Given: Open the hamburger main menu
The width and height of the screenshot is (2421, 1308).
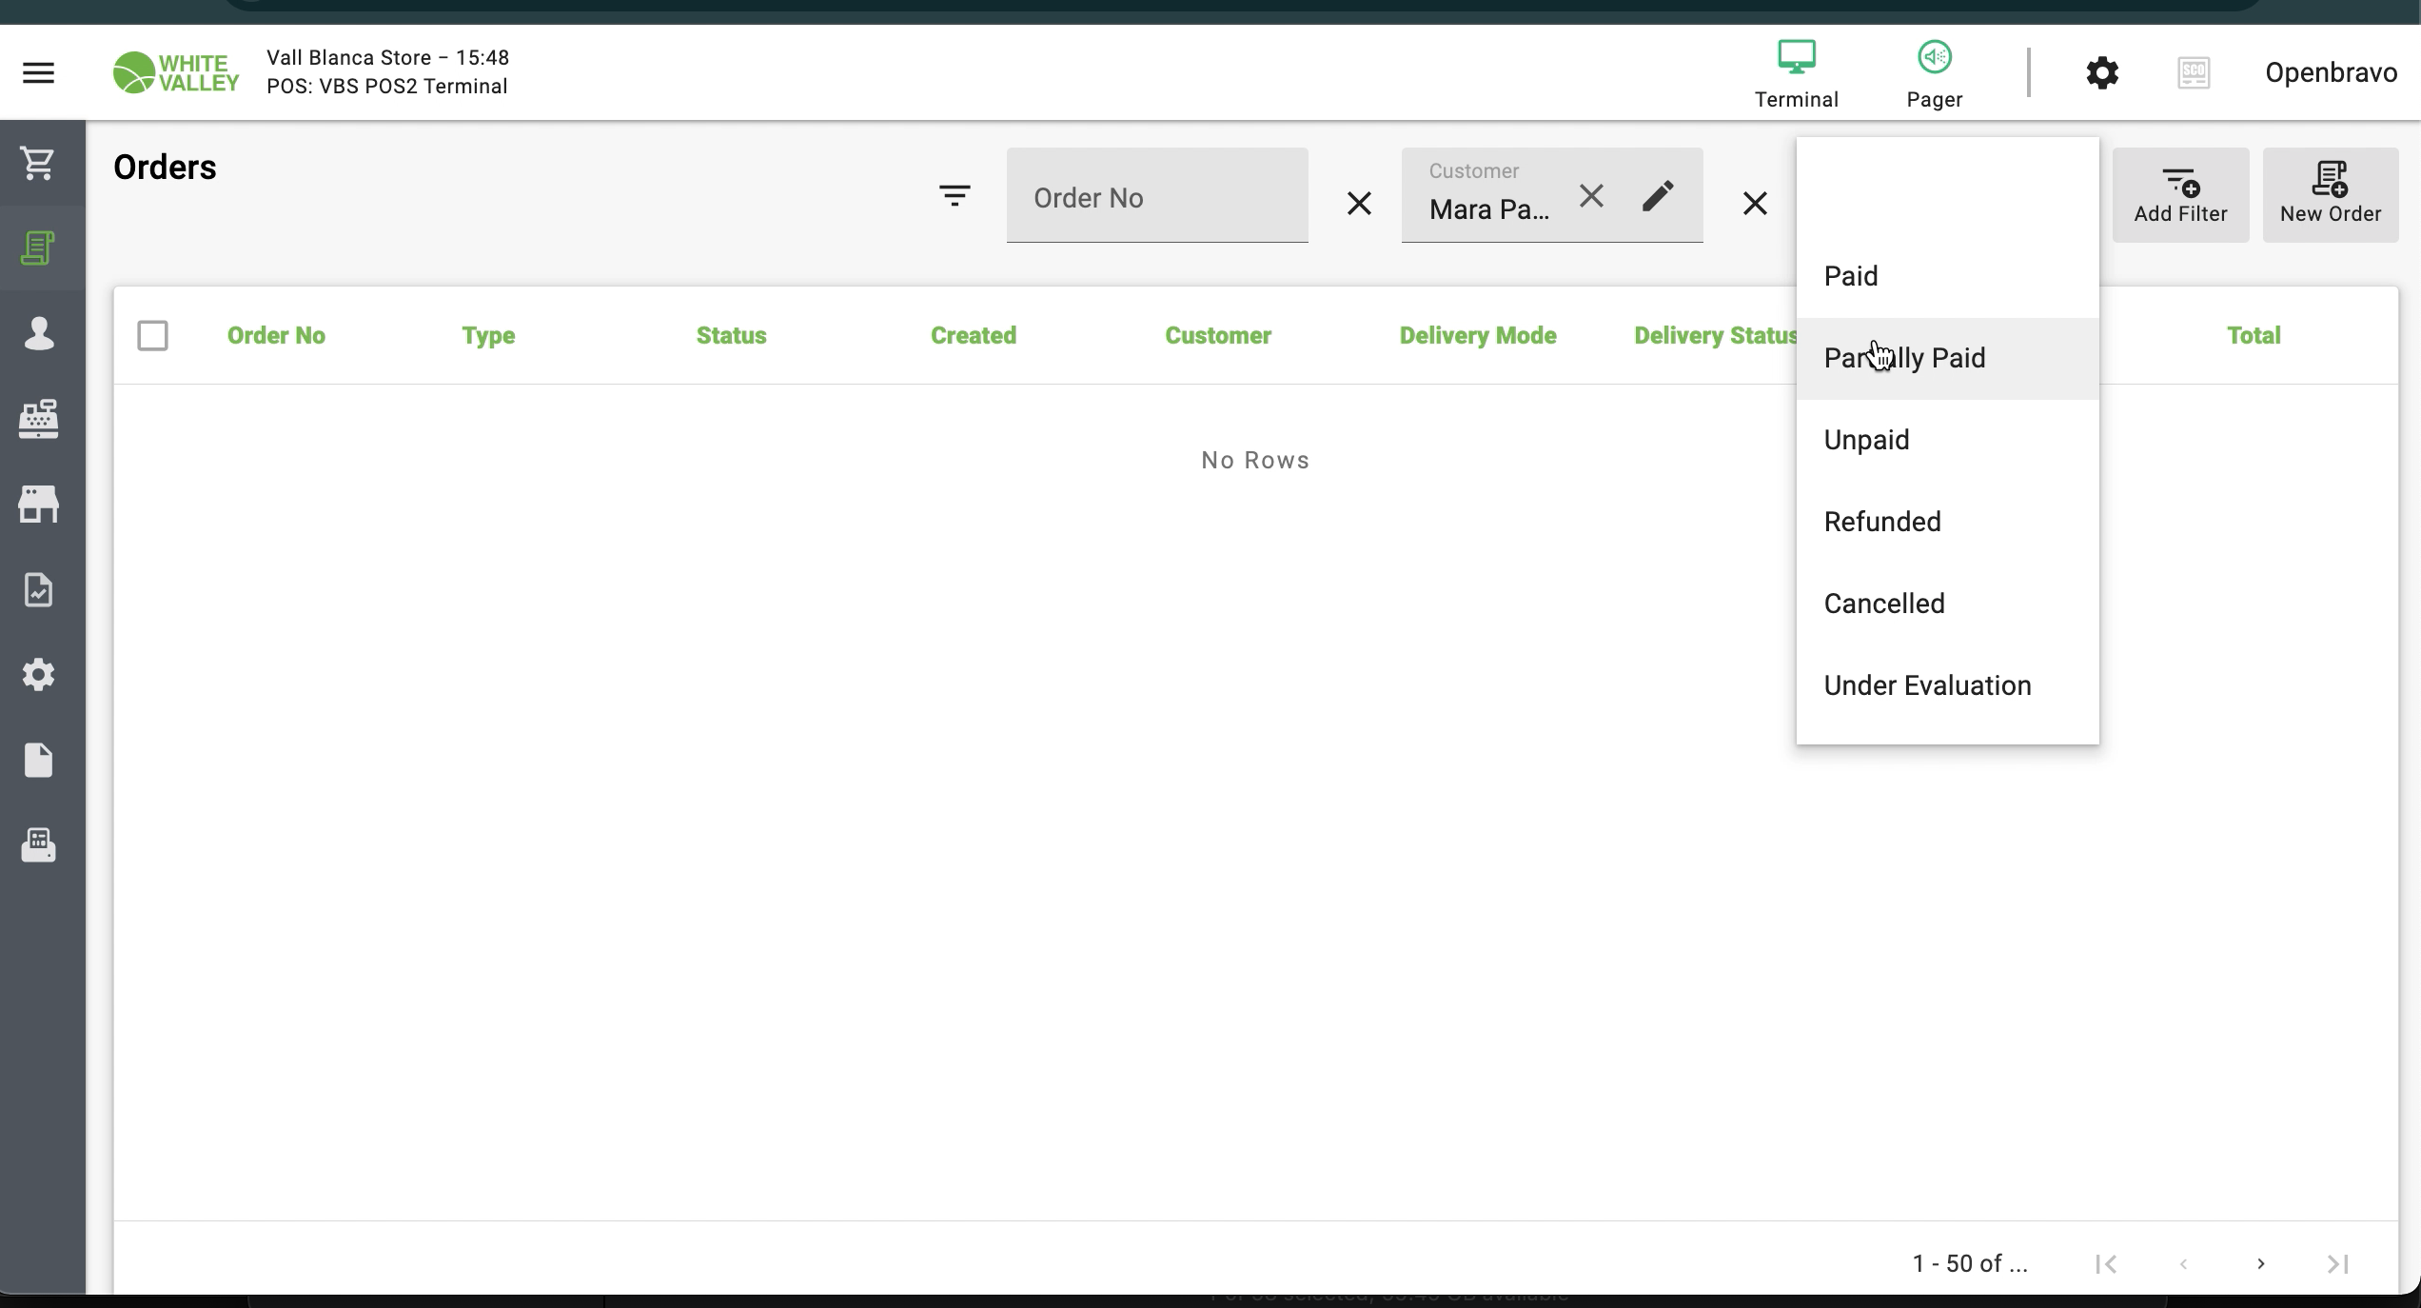Looking at the screenshot, I should pyautogui.click(x=38, y=72).
